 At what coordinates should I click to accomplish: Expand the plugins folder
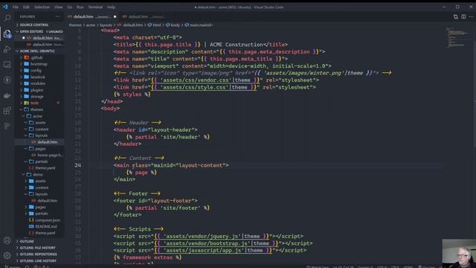point(36,90)
